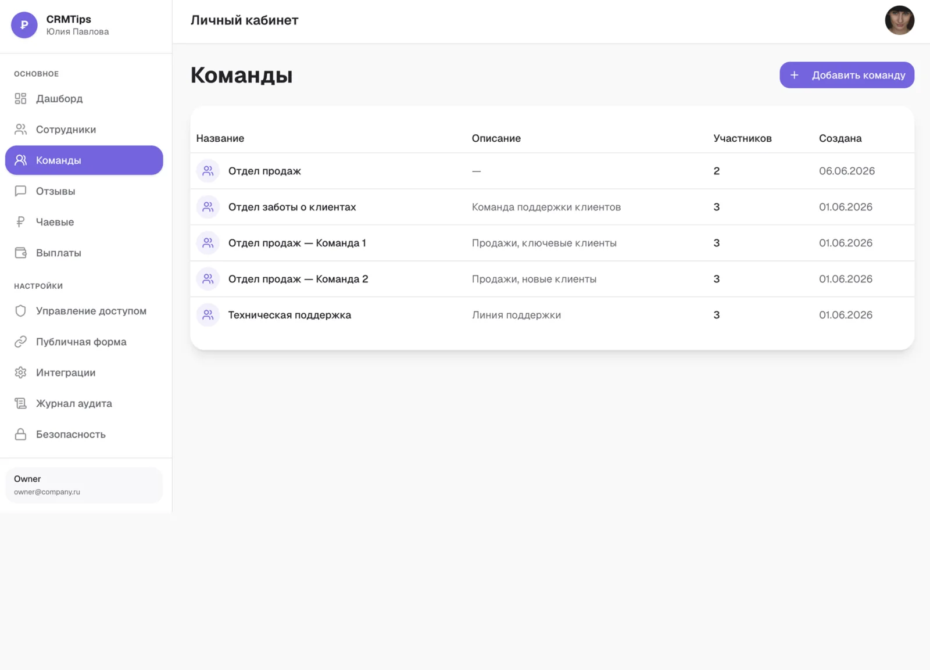Open the Интеграции settings
Viewport: 930px width, 670px height.
tap(84, 372)
